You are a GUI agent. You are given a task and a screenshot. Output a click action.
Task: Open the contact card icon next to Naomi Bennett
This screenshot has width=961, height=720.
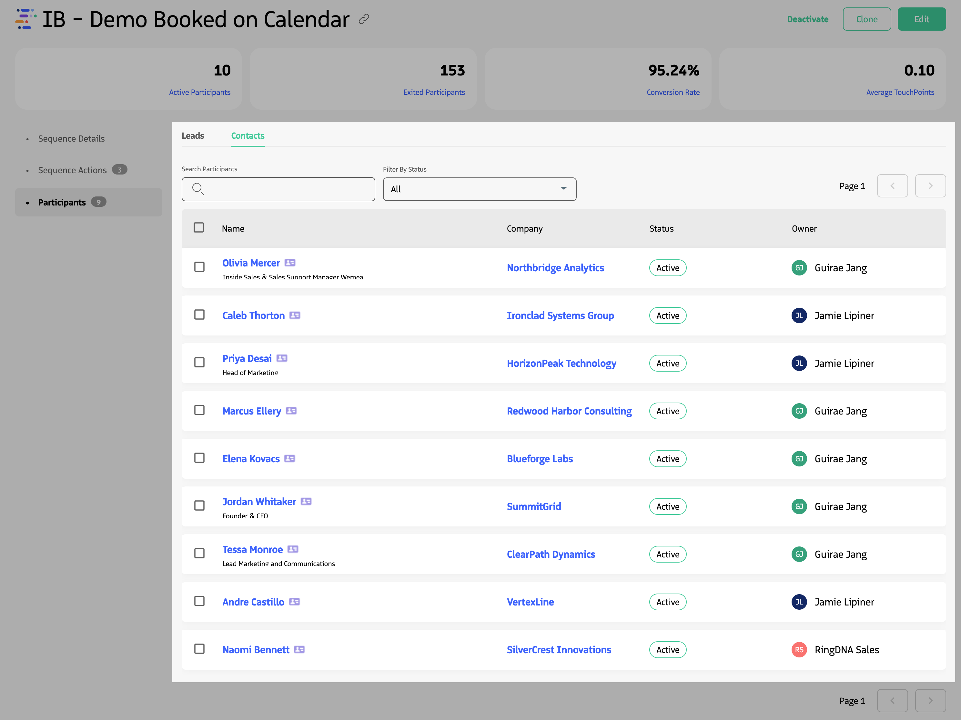[299, 649]
